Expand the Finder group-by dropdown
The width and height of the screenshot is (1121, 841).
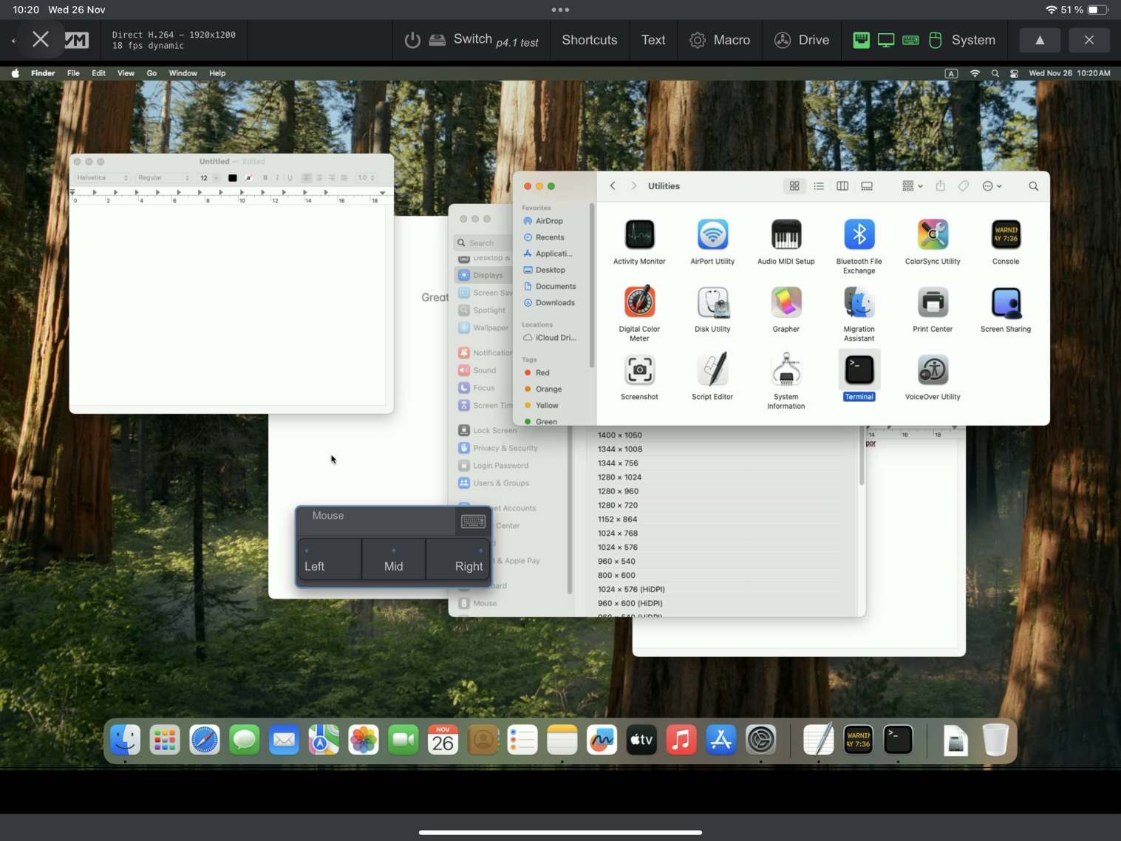[912, 186]
